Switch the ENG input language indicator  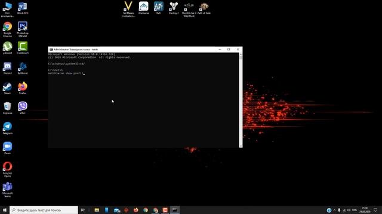coord(355,210)
